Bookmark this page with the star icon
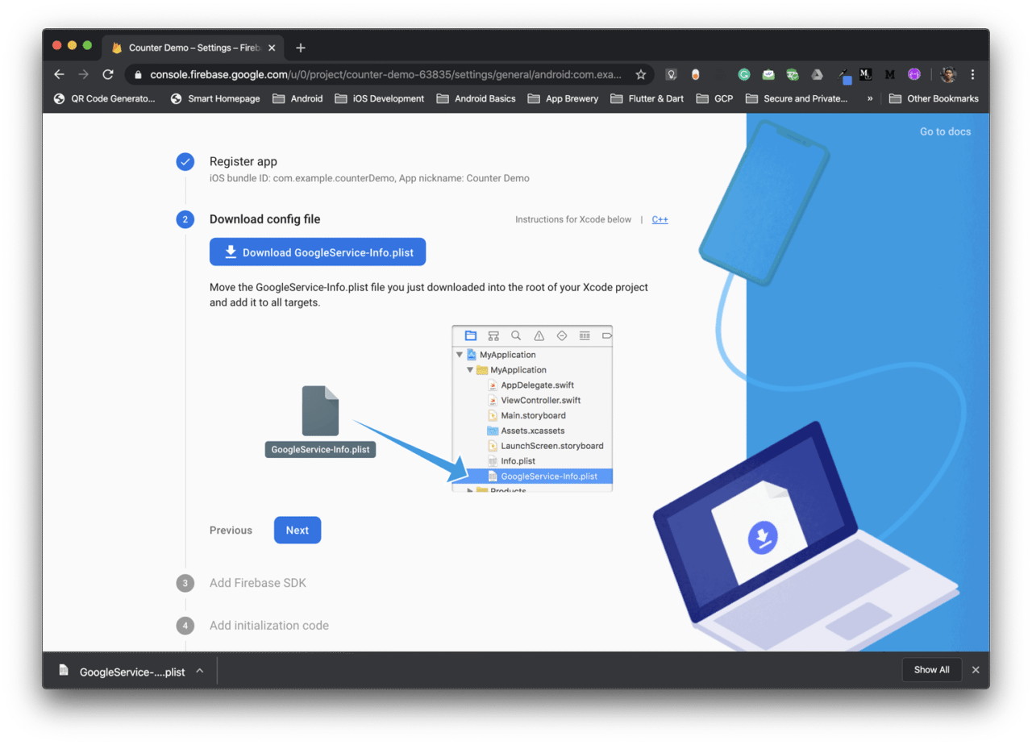The height and width of the screenshot is (745, 1032). [641, 74]
